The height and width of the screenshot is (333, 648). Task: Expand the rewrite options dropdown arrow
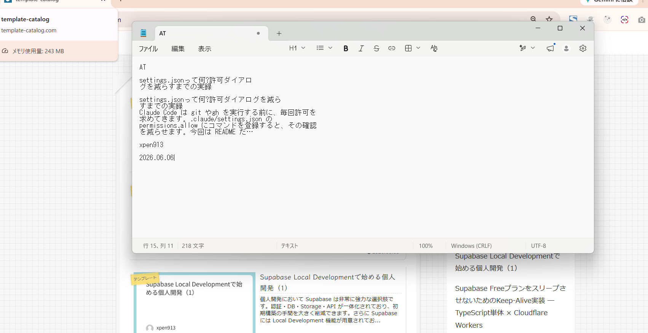(x=533, y=48)
